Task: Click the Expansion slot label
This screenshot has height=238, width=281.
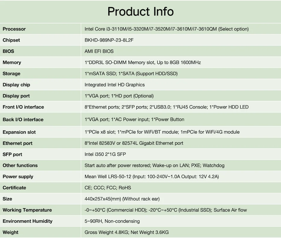Action: pyautogui.click(x=19, y=132)
